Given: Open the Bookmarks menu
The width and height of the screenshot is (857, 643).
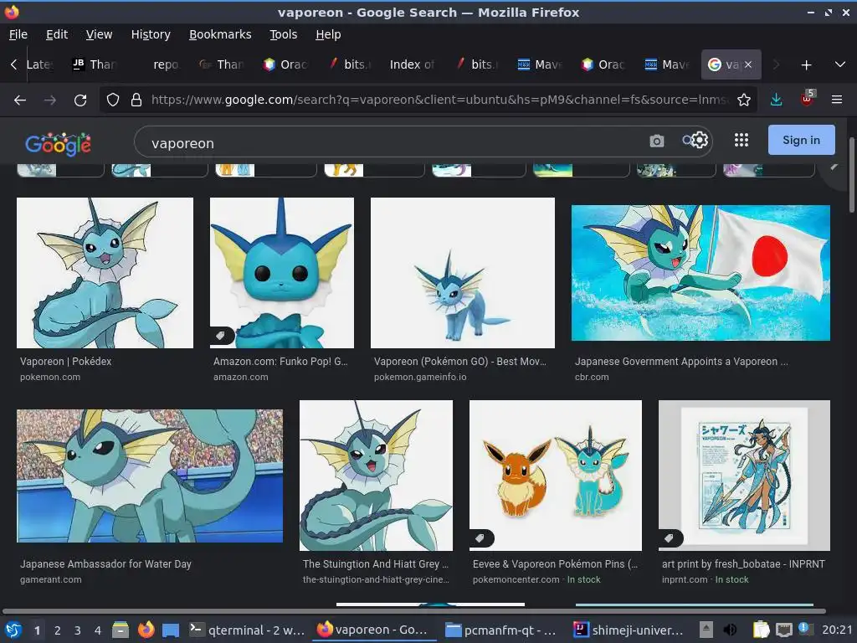Looking at the screenshot, I should 220,34.
